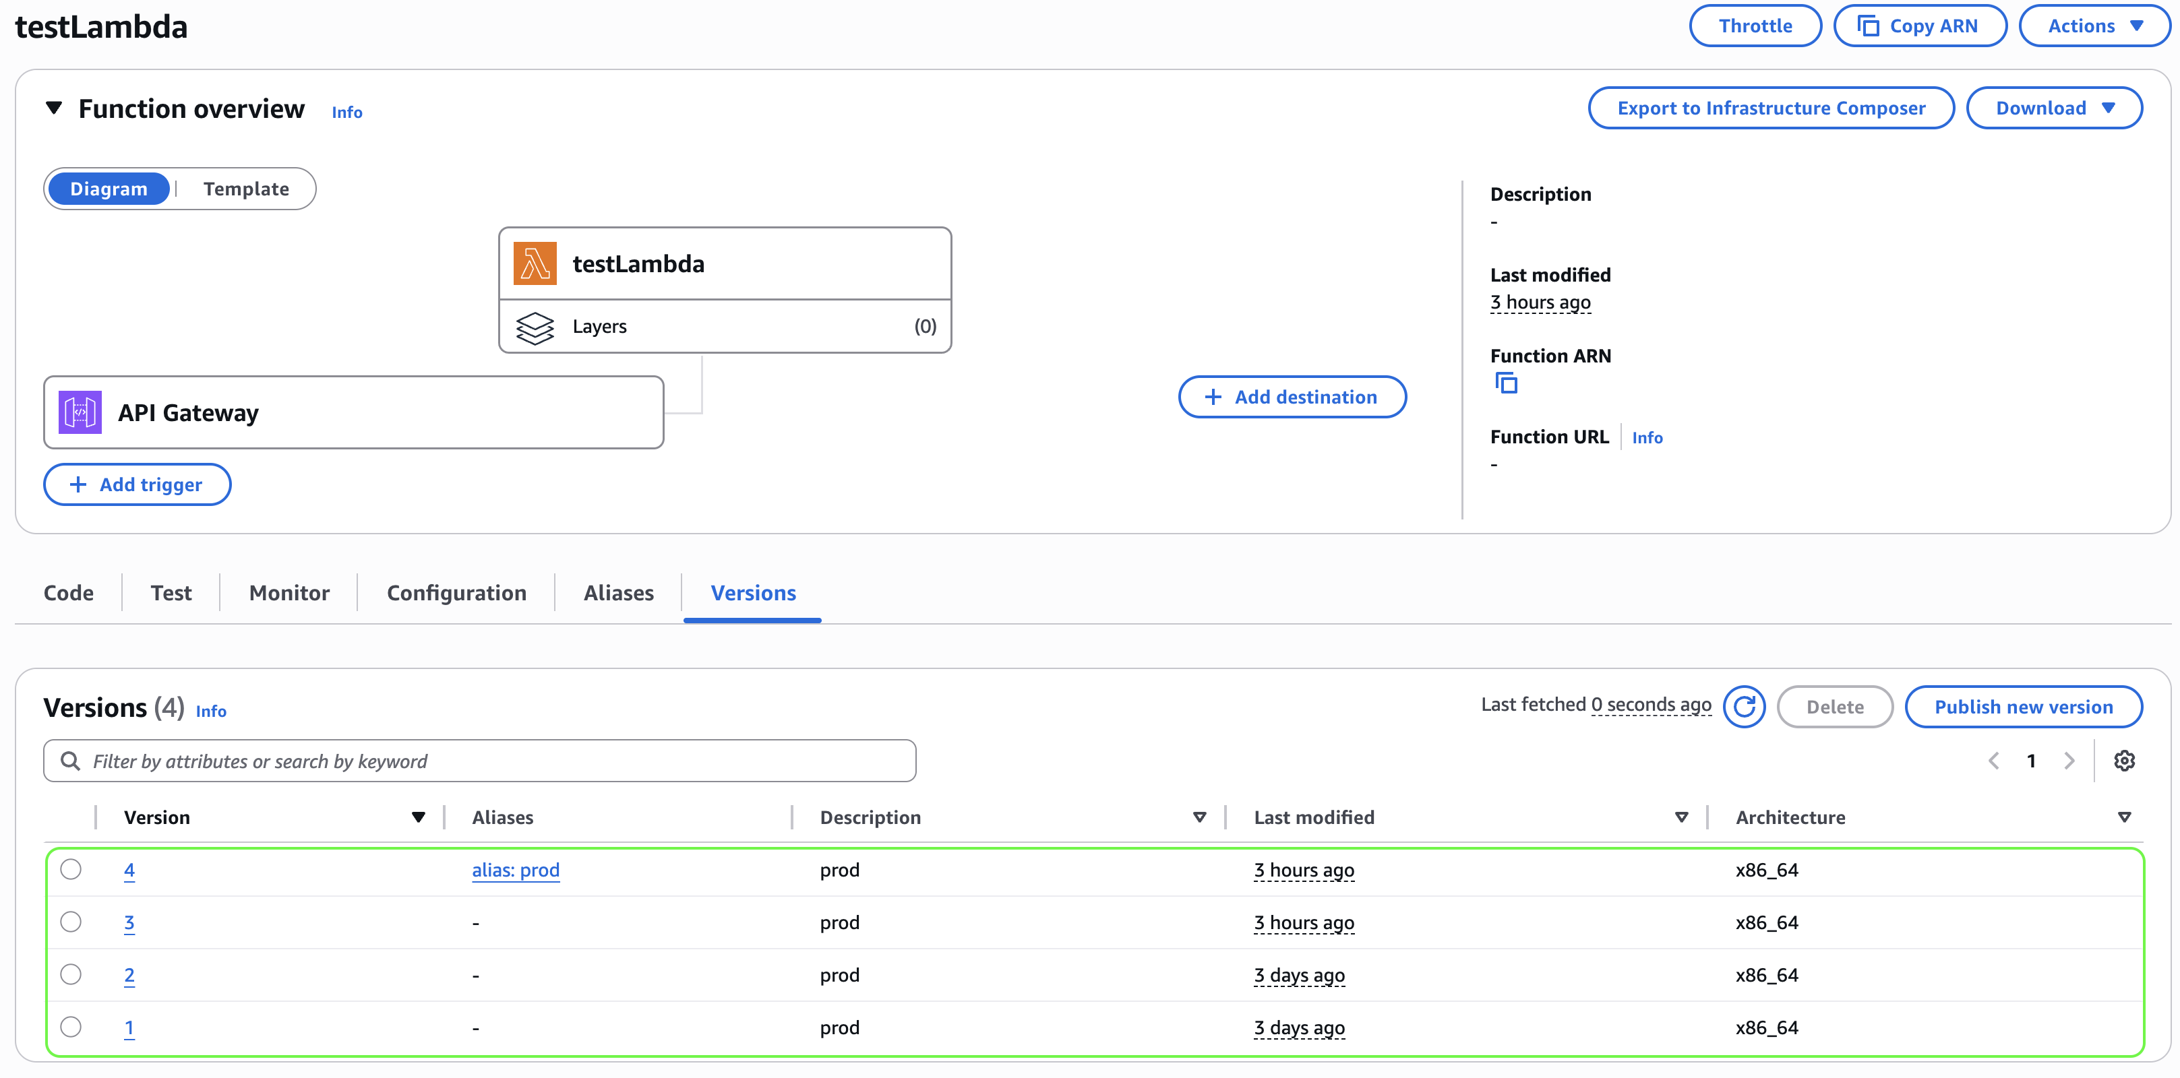Click the search magnifier icon in filter
The width and height of the screenshot is (2180, 1078).
tap(70, 761)
